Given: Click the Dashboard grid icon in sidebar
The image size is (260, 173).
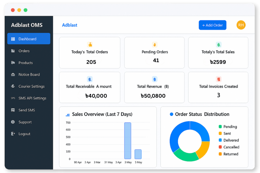Looking at the screenshot, I should 13,39.
